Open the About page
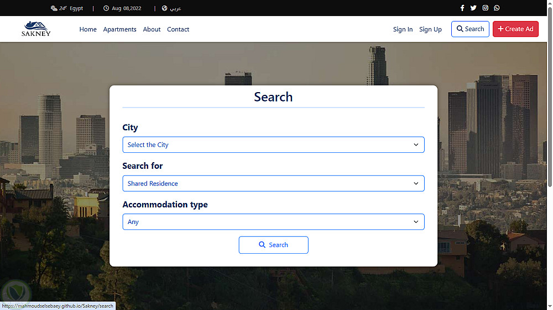Viewport: 553px width, 310px height. click(152, 29)
